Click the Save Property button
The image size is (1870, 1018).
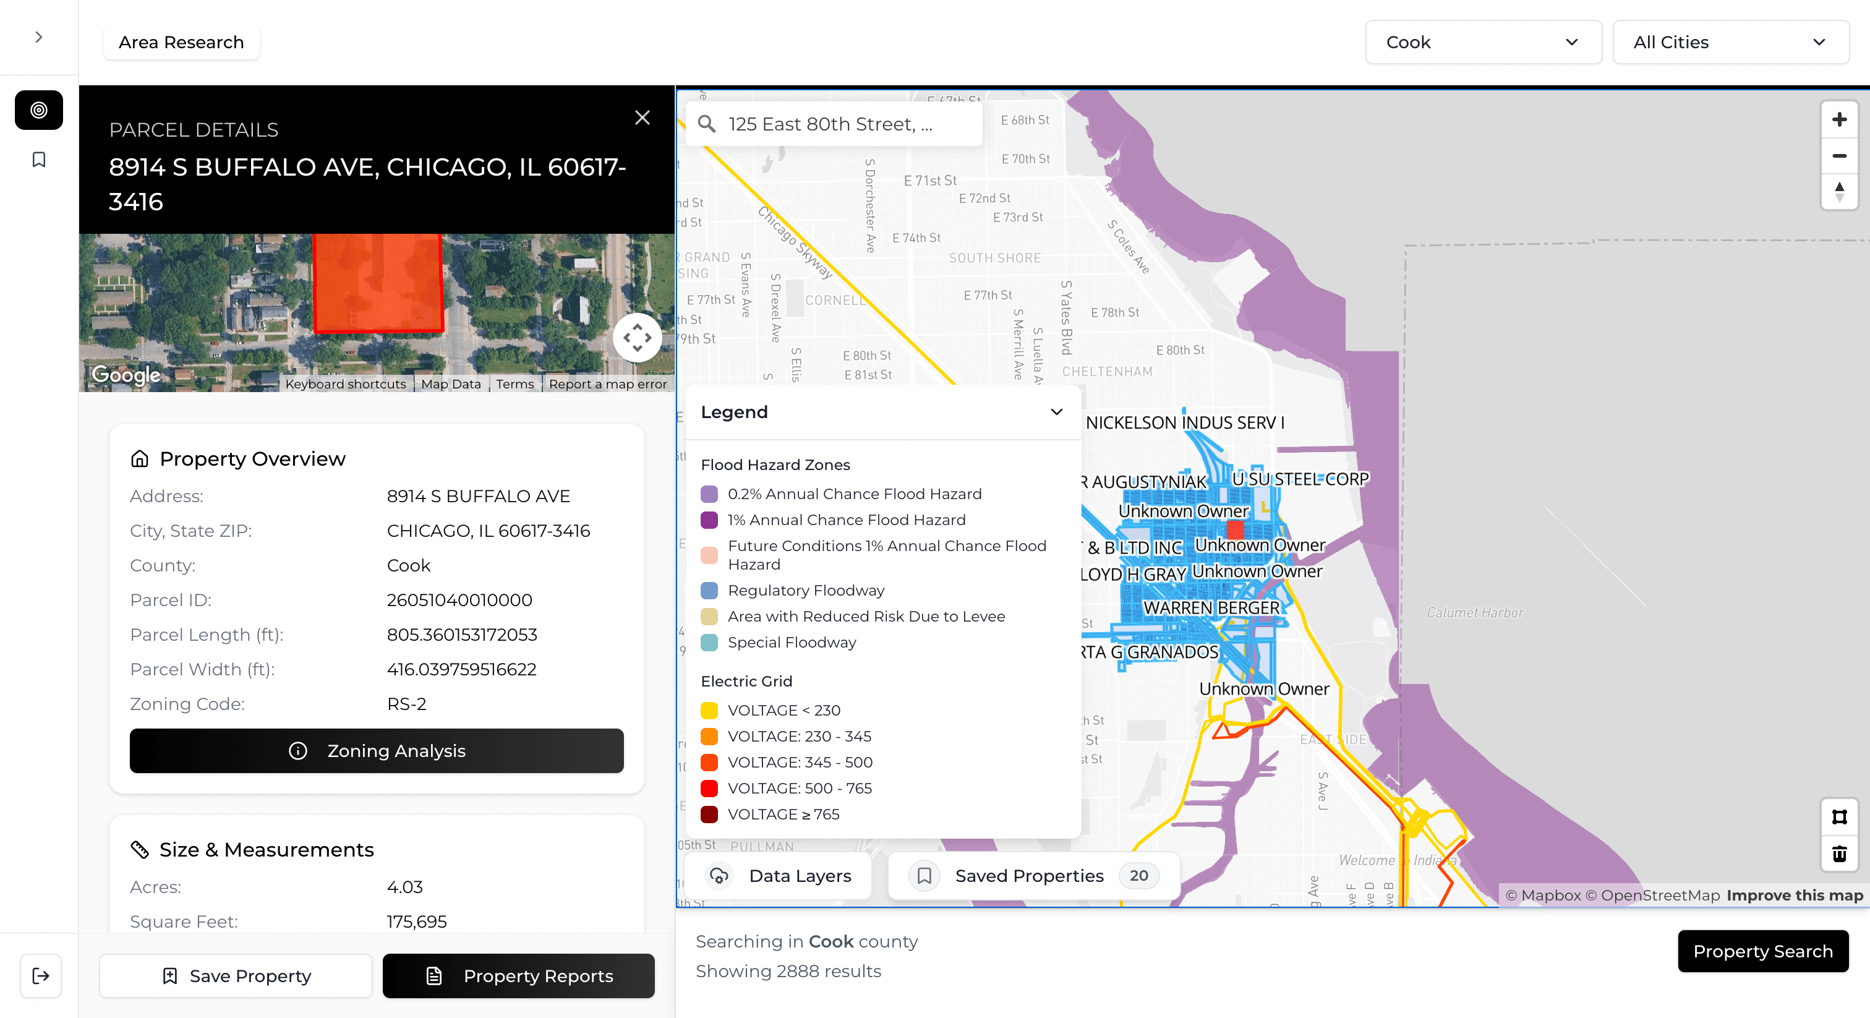tap(236, 976)
